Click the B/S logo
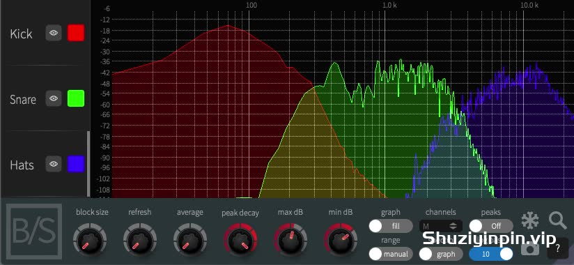This screenshot has height=265, width=574. point(34,232)
